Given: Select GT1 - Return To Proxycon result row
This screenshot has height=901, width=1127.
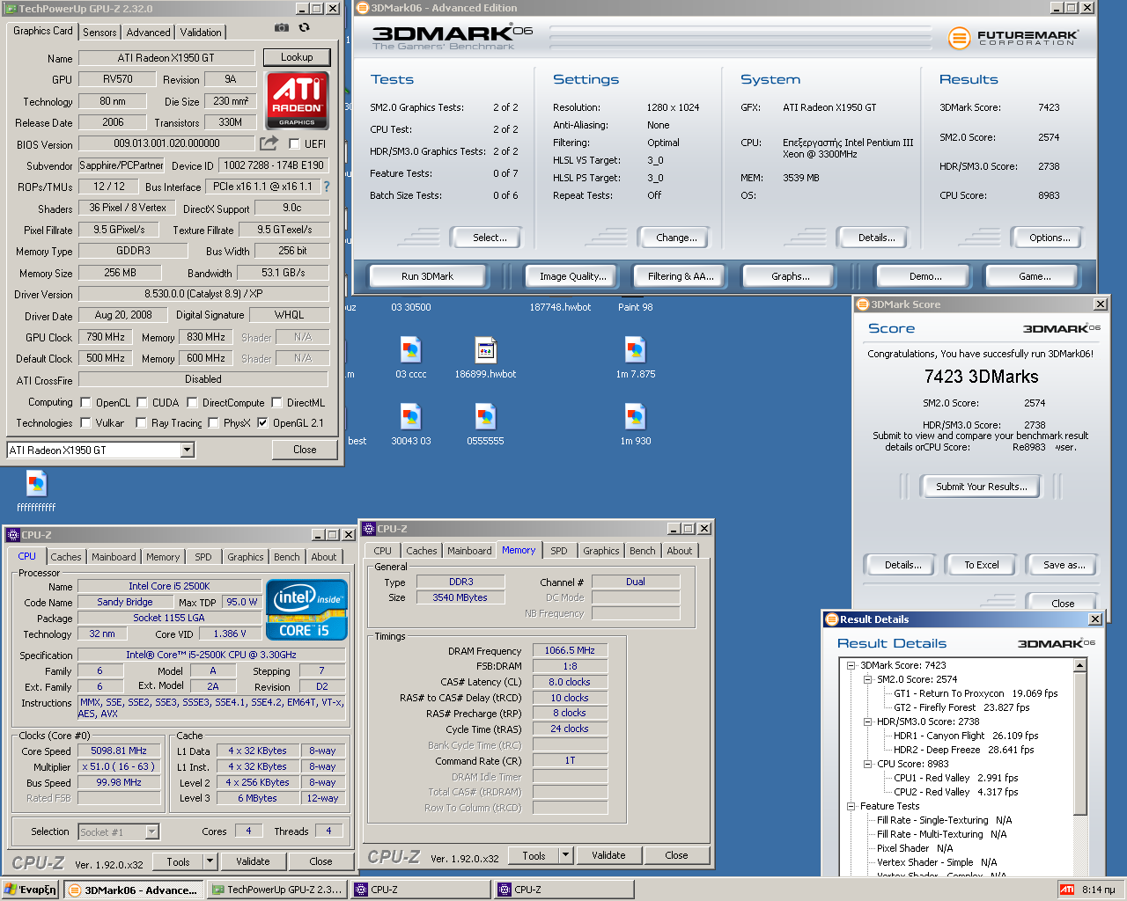Looking at the screenshot, I should (x=976, y=693).
